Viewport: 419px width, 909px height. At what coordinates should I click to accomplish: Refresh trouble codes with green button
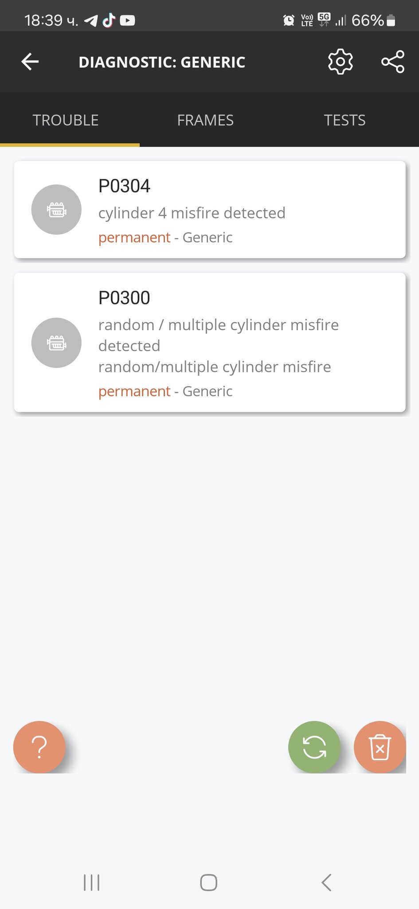click(x=314, y=747)
